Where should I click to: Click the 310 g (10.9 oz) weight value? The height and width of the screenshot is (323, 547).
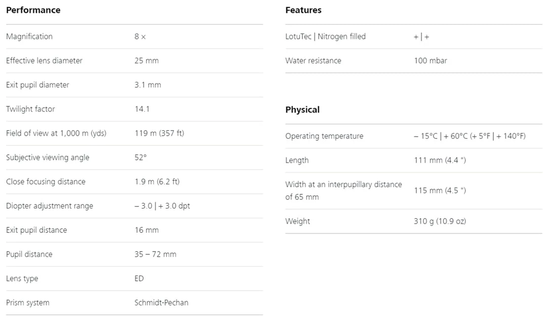coord(440,221)
